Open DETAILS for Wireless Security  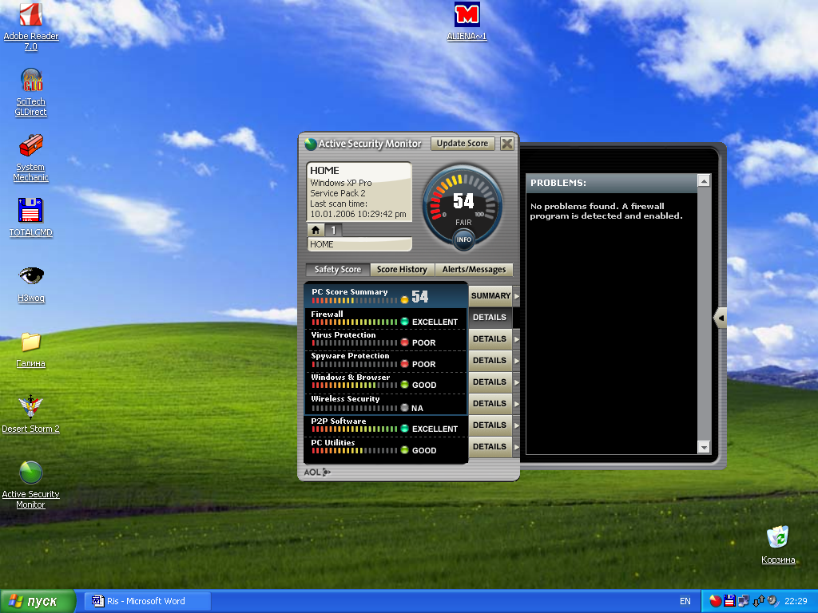[x=490, y=403]
